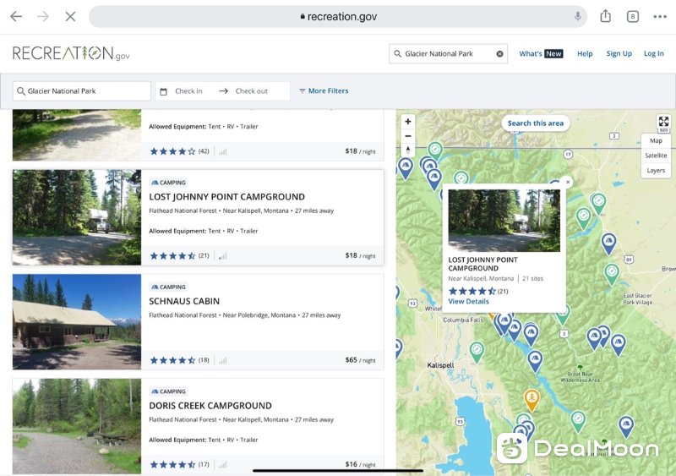Click $65 / night price on Schnaus Cabin
This screenshot has height=476, width=676.
pyautogui.click(x=361, y=360)
